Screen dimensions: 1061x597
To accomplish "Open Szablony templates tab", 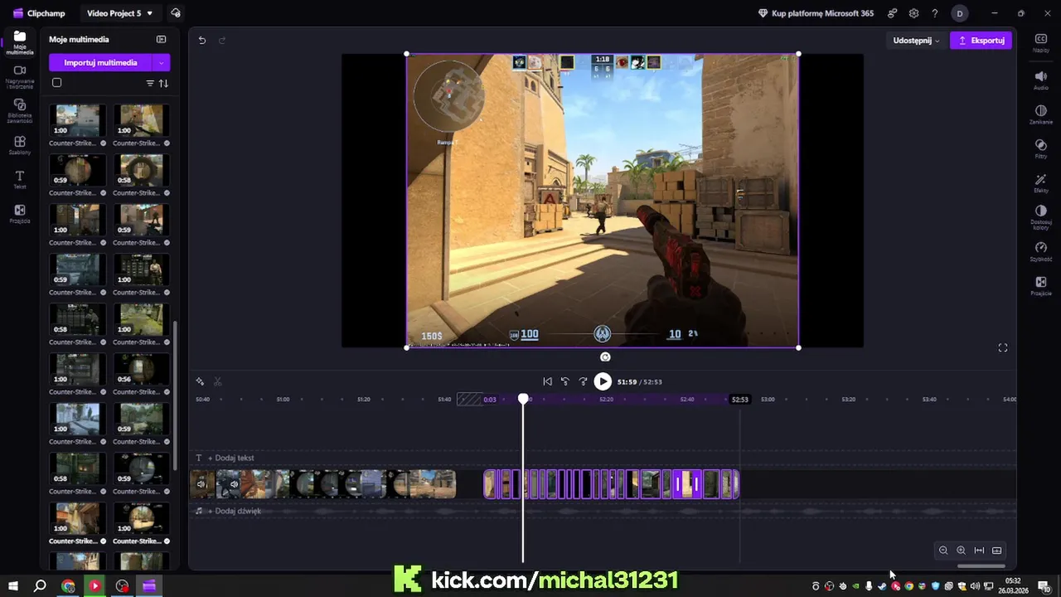I will pyautogui.click(x=20, y=145).
